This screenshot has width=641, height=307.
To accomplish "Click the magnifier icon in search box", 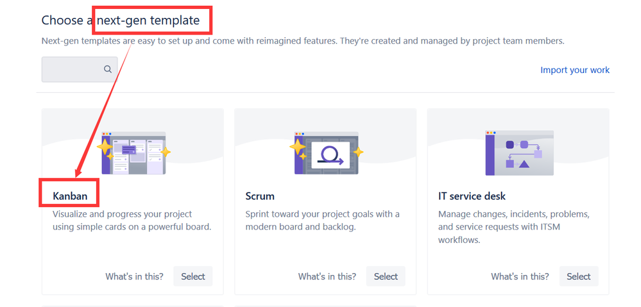I will pos(108,69).
